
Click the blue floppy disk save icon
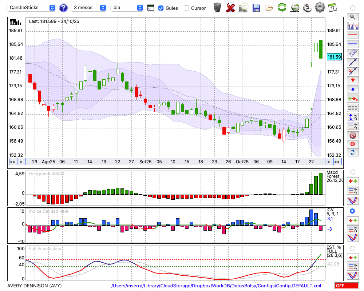pos(256,7)
